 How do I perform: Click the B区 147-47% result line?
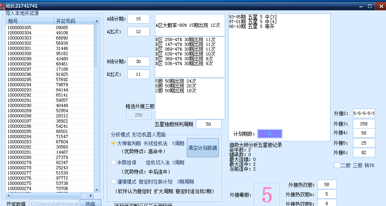pos(185,44)
